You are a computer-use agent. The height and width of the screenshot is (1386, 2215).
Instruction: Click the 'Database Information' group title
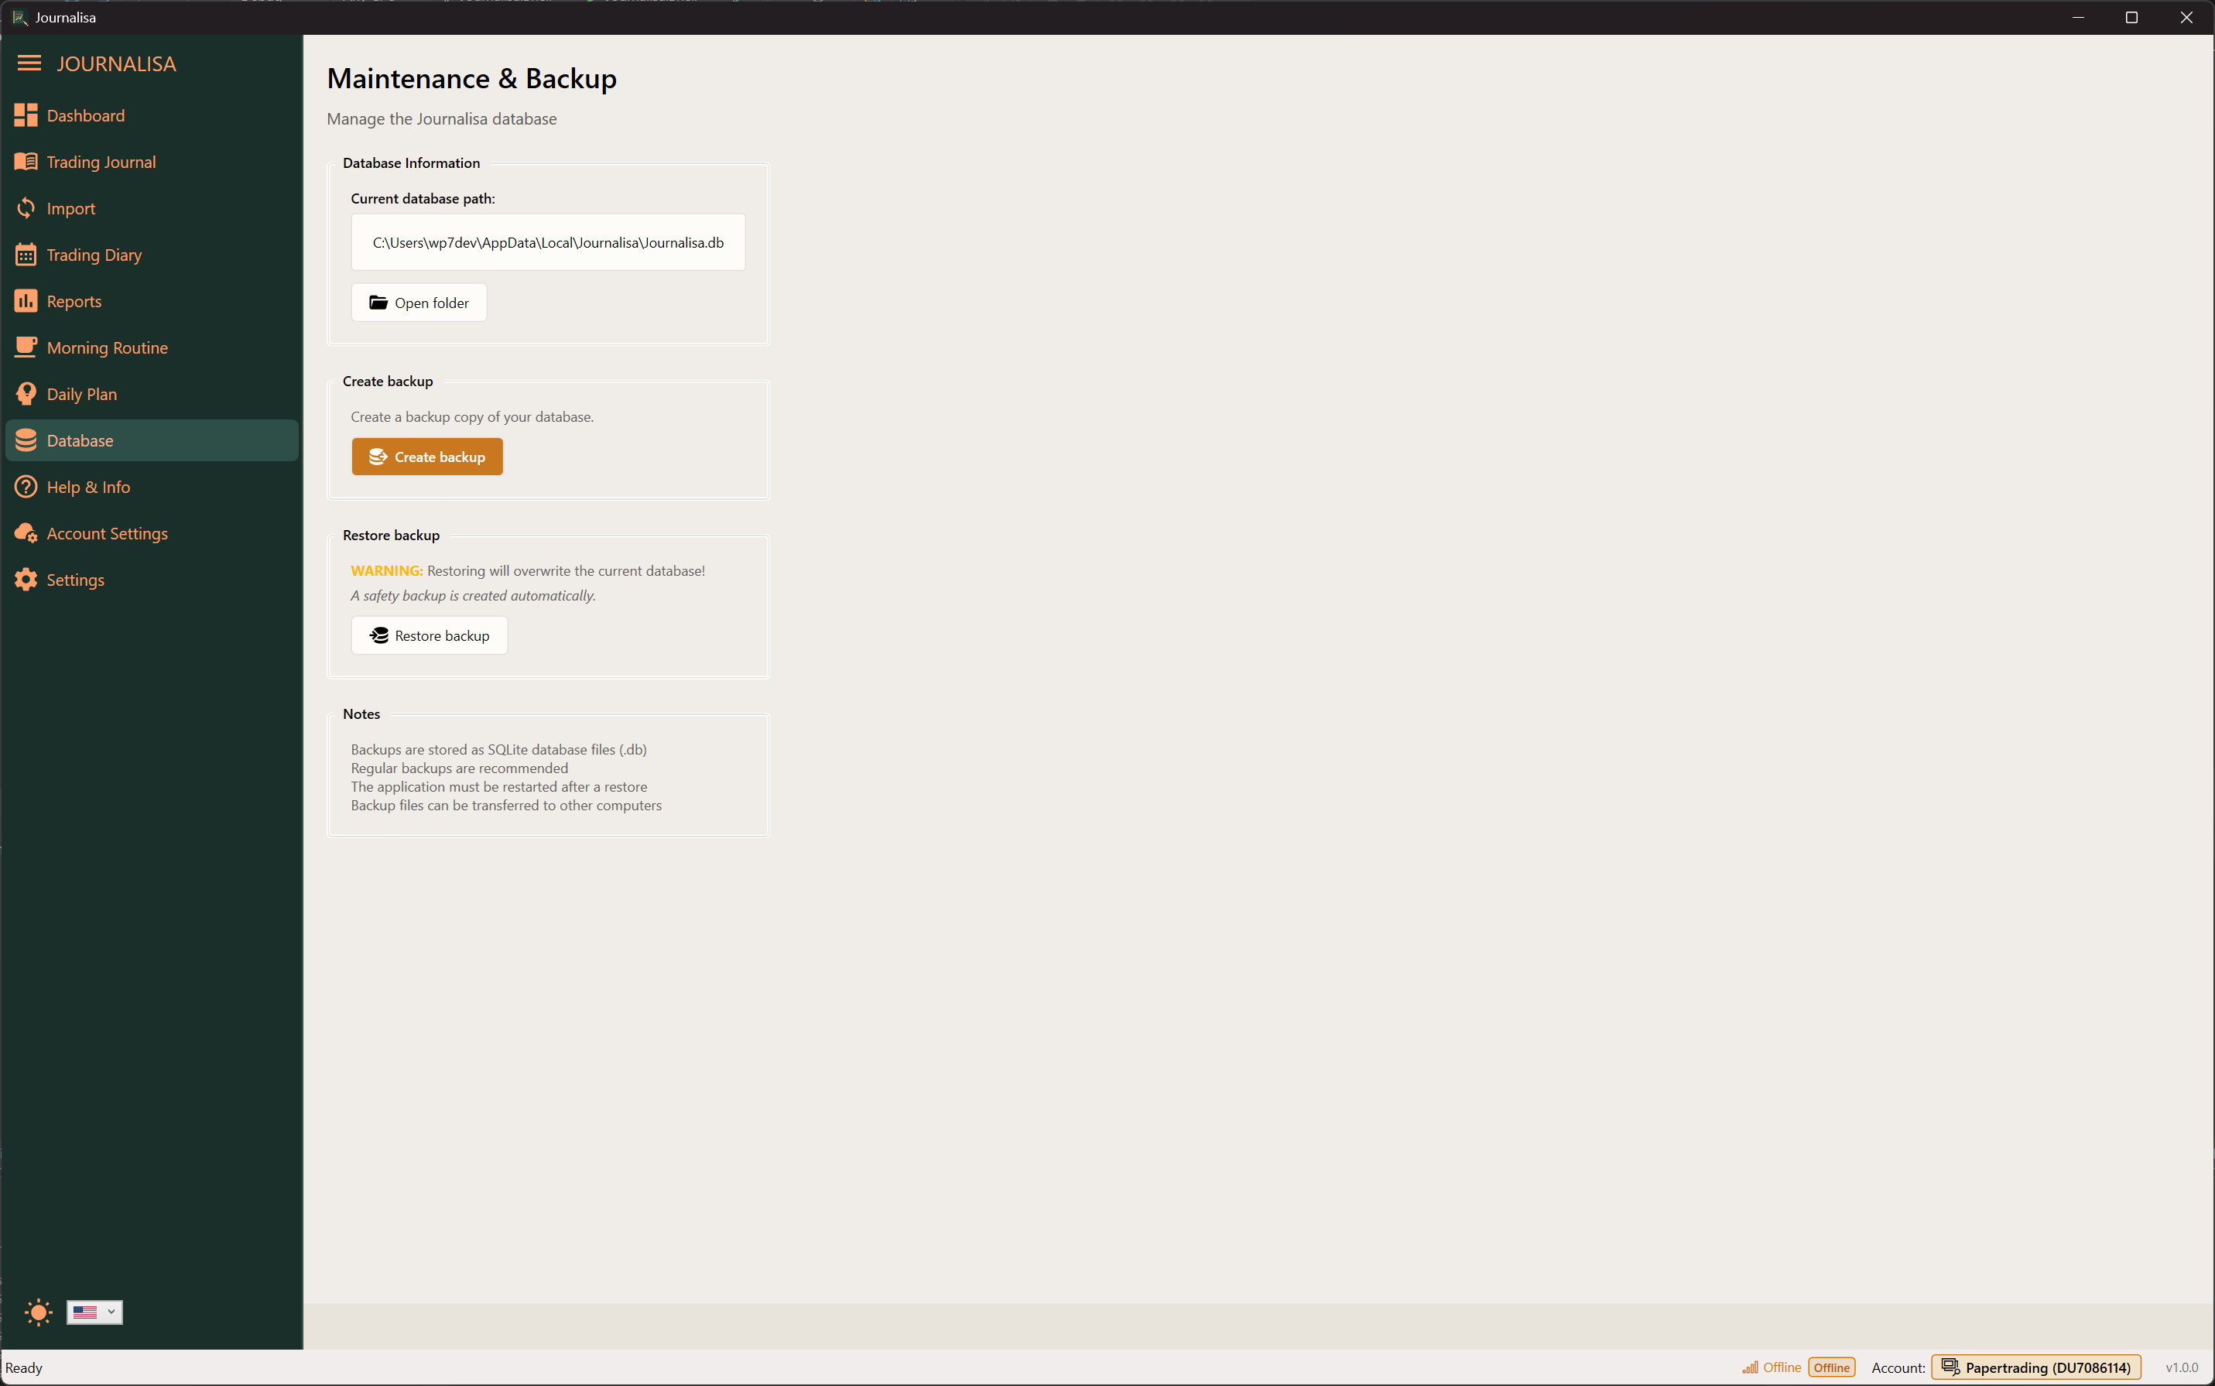point(412,163)
